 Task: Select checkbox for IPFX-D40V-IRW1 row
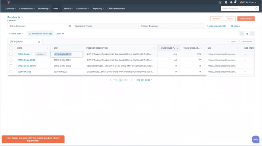11,66
